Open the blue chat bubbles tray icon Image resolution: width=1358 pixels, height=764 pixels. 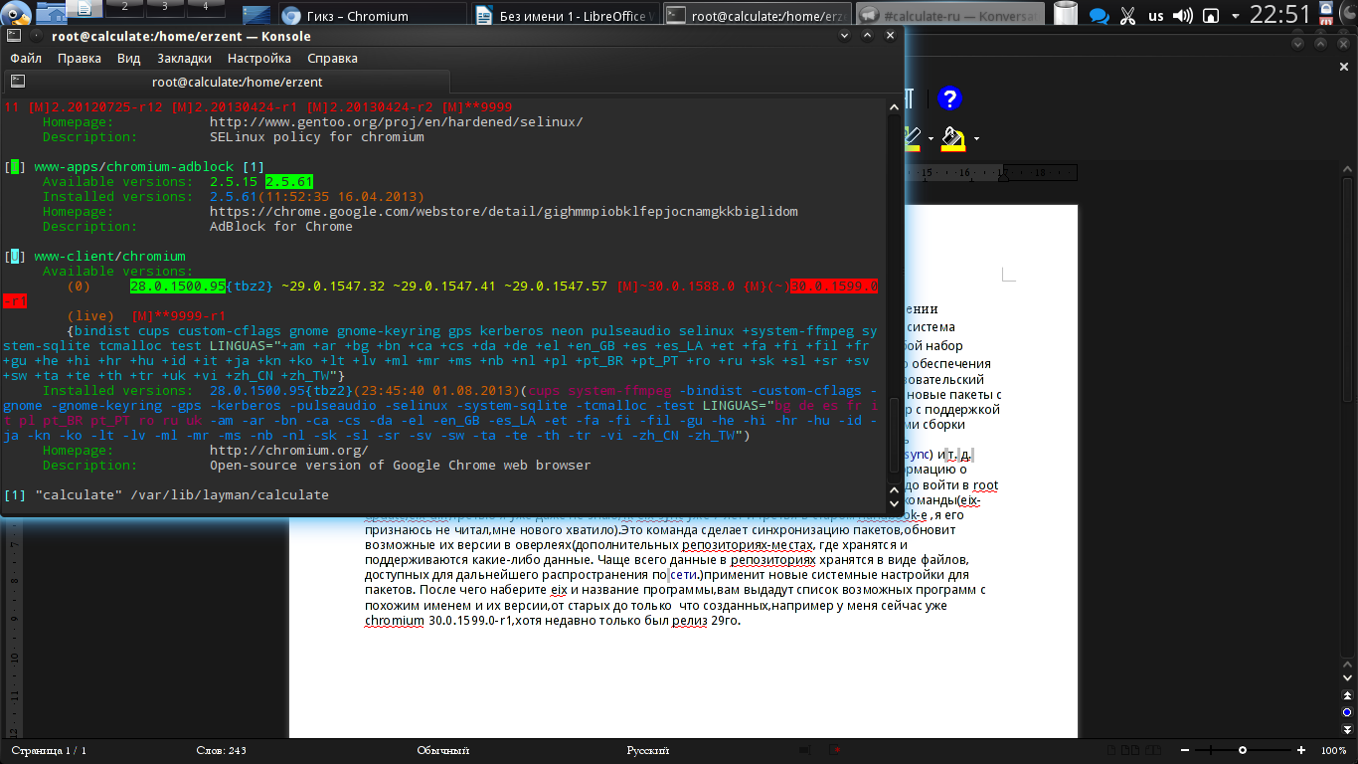1099,15
